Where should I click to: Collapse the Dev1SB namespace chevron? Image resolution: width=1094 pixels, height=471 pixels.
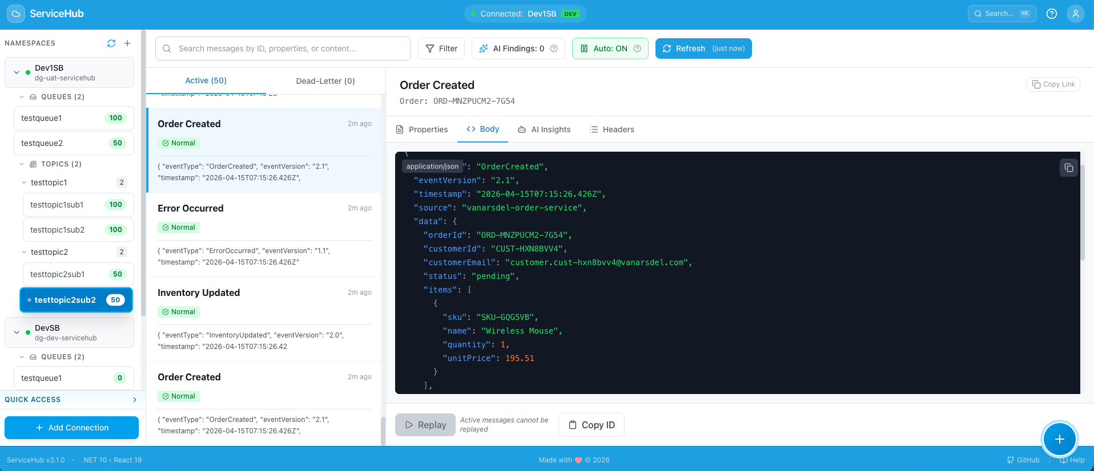click(x=17, y=72)
